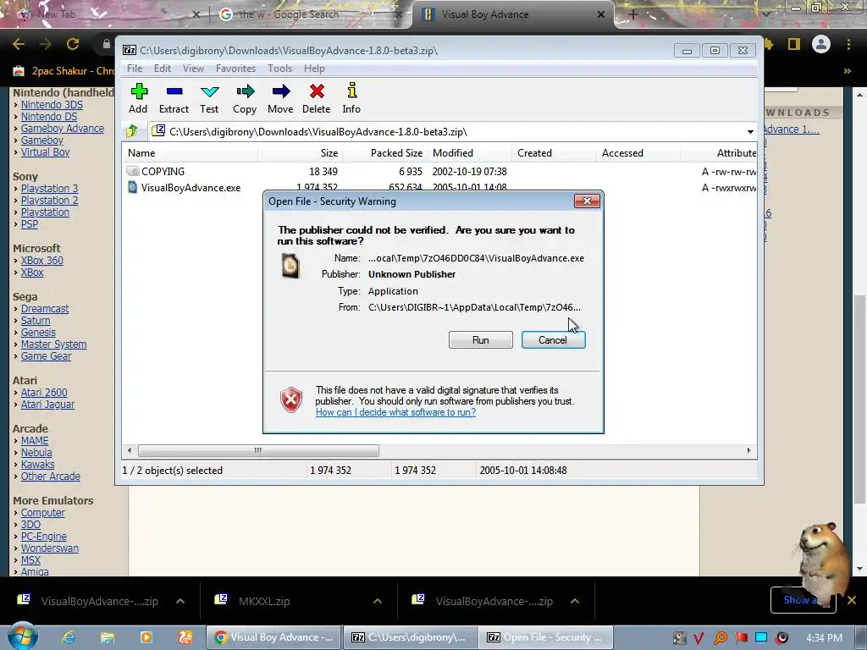
Task: Open the Help menu in 7-Zip
Action: (314, 69)
